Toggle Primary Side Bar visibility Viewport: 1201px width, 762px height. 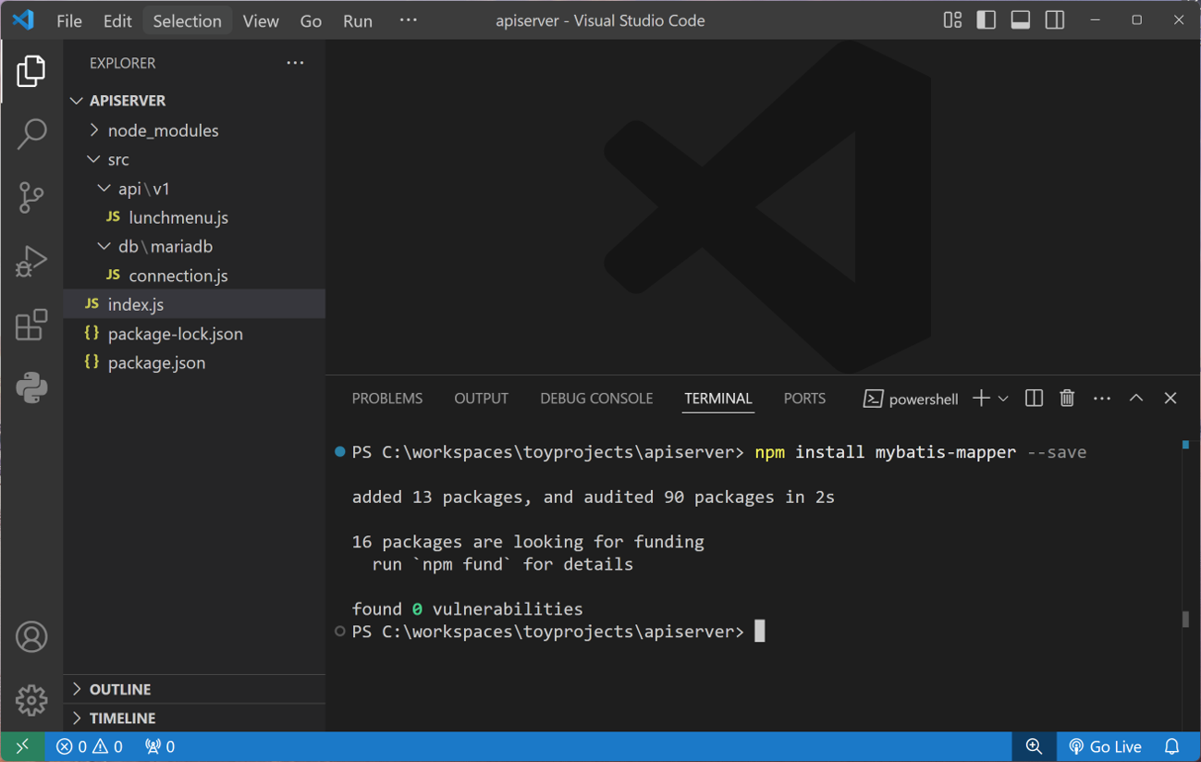pos(987,20)
